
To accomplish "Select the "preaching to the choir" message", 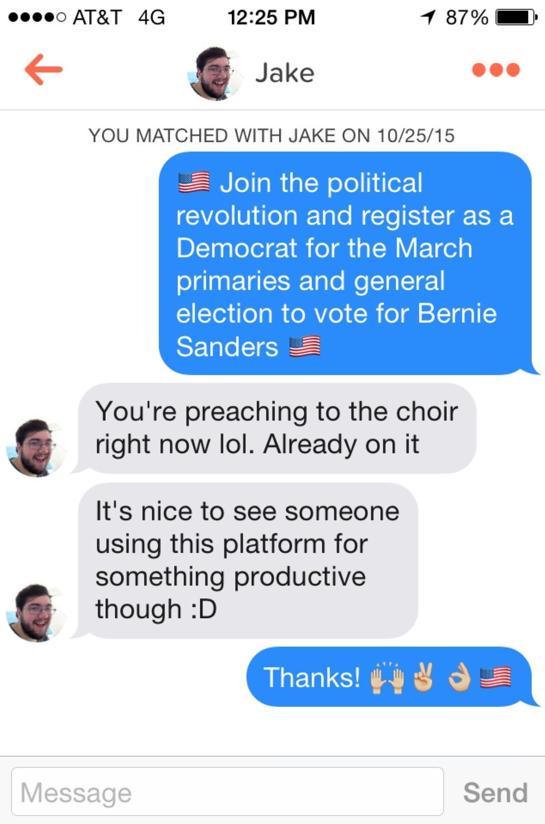I will 277,428.
